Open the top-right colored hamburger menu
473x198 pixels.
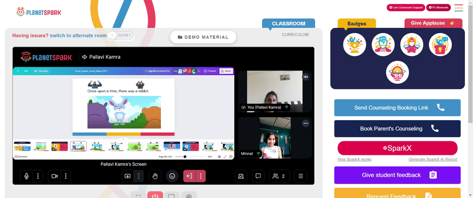(x=458, y=8)
